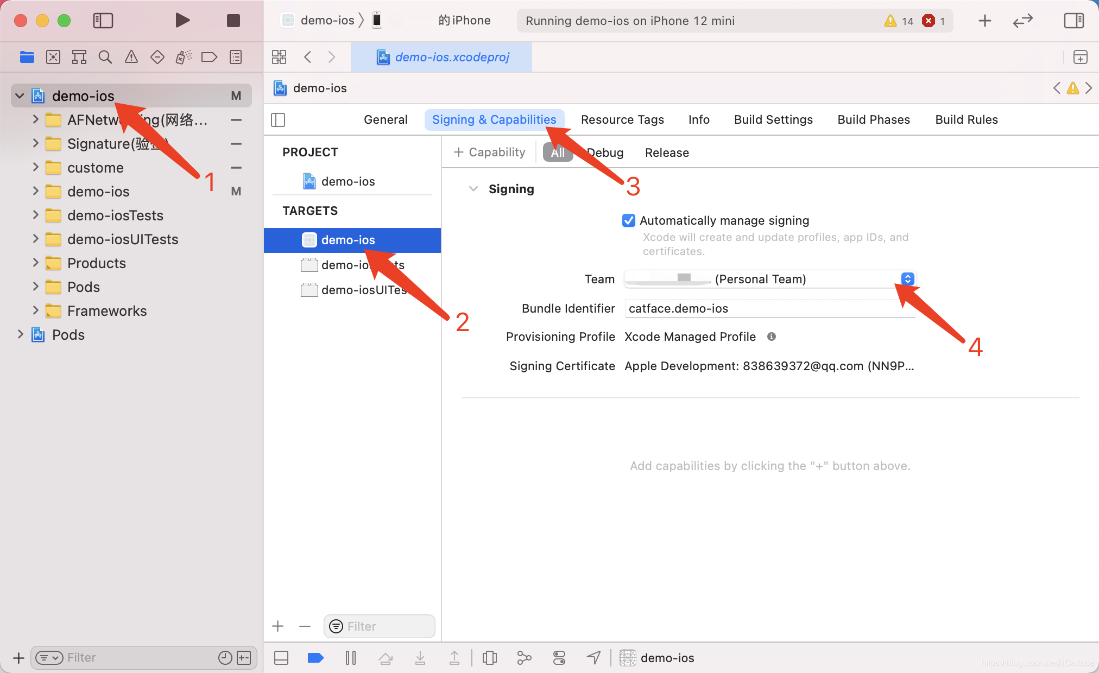Image resolution: width=1099 pixels, height=673 pixels.
Task: Open the Source Control navigator
Action: (x=53, y=57)
